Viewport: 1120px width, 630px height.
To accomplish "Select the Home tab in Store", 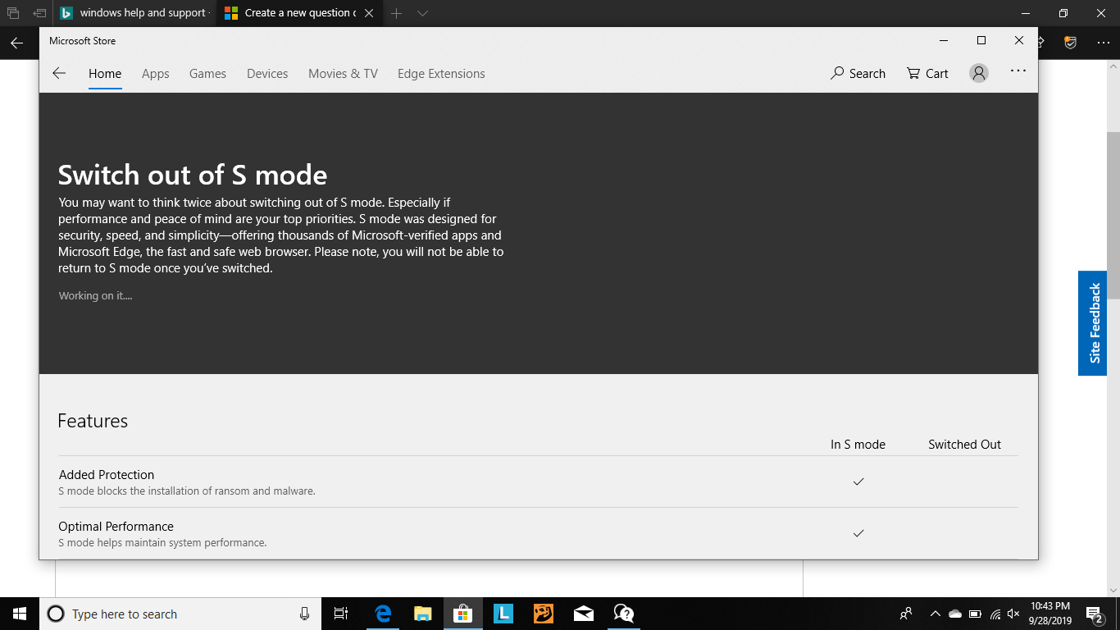I will pos(105,73).
